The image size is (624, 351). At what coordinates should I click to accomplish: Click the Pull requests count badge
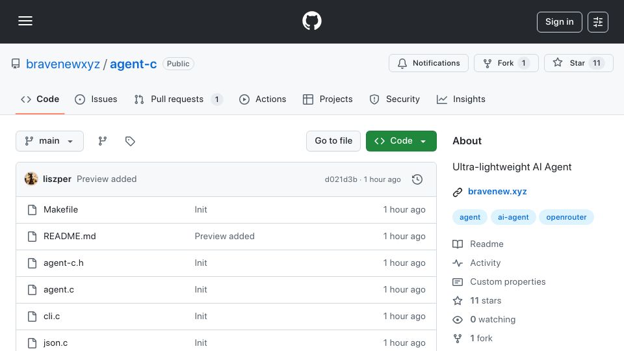point(217,99)
